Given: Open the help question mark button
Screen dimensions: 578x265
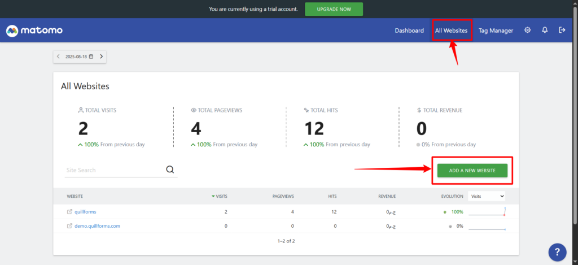Looking at the screenshot, I should [x=558, y=252].
